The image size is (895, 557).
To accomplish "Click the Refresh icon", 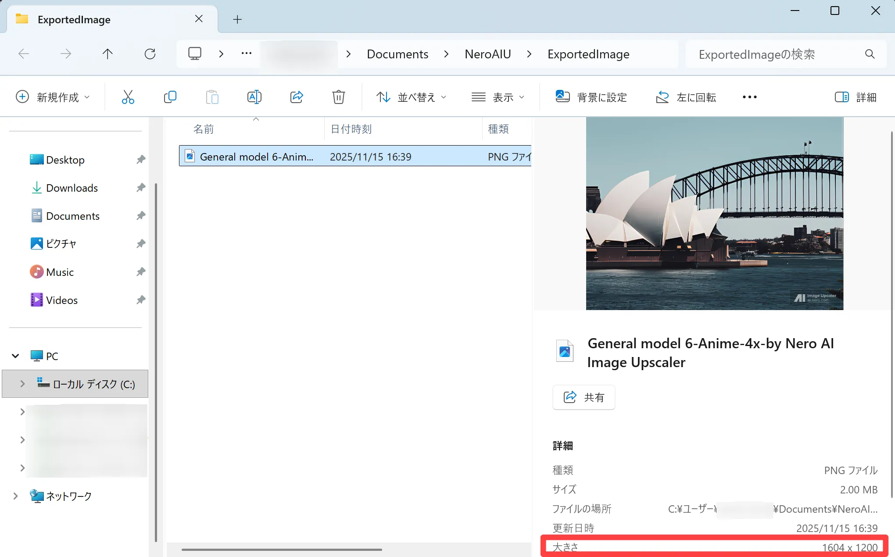I will [150, 54].
